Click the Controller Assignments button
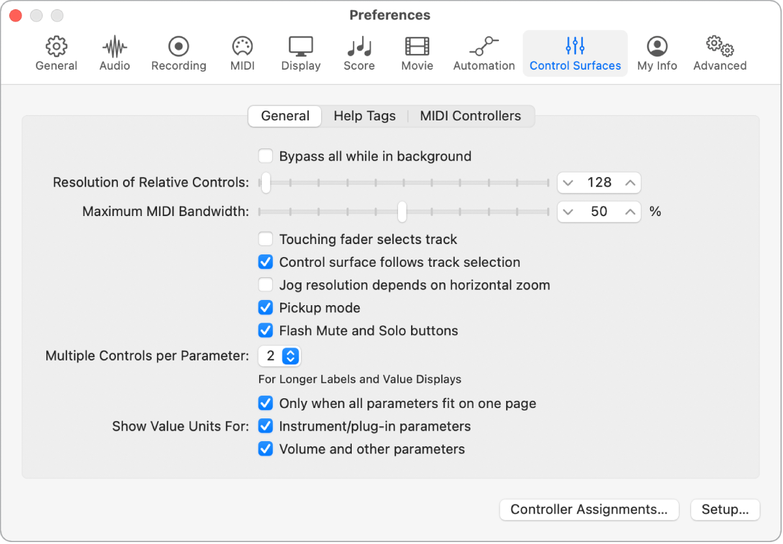 (588, 510)
